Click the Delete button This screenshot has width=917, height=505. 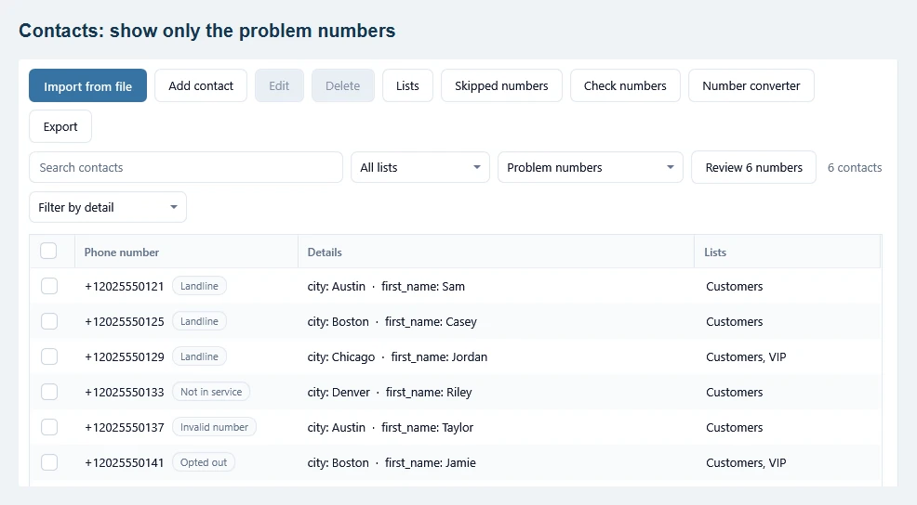pos(342,85)
